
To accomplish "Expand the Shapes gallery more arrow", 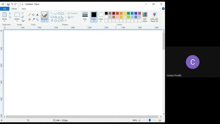I will pos(65,20).
